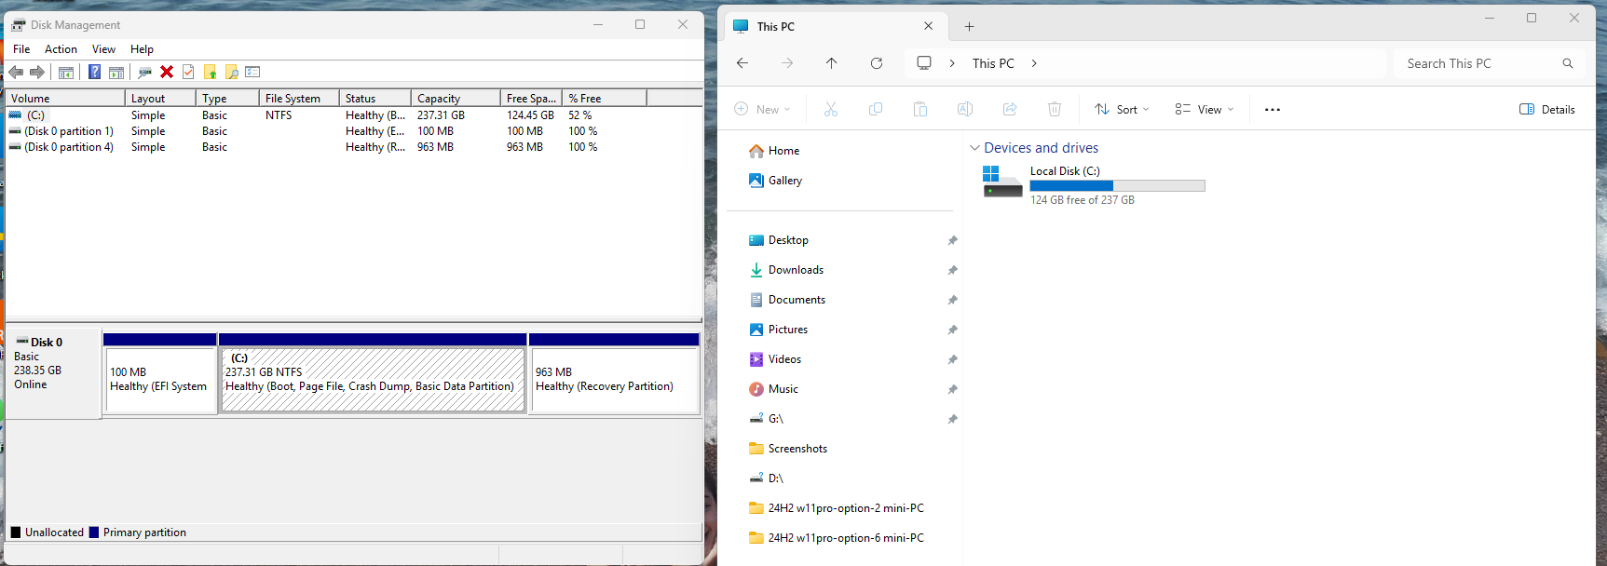Click the Forward arrow in Disk Management toolbar
Image resolution: width=1607 pixels, height=566 pixels.
coord(37,72)
